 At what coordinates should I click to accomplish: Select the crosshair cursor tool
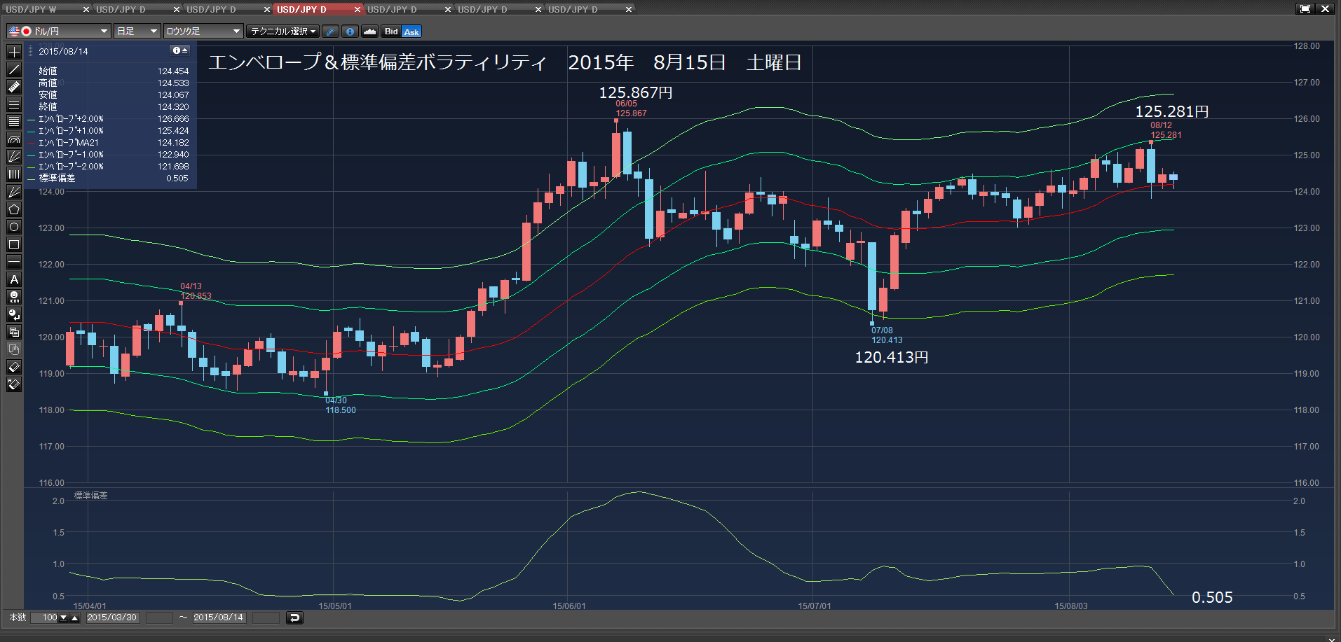(x=14, y=52)
